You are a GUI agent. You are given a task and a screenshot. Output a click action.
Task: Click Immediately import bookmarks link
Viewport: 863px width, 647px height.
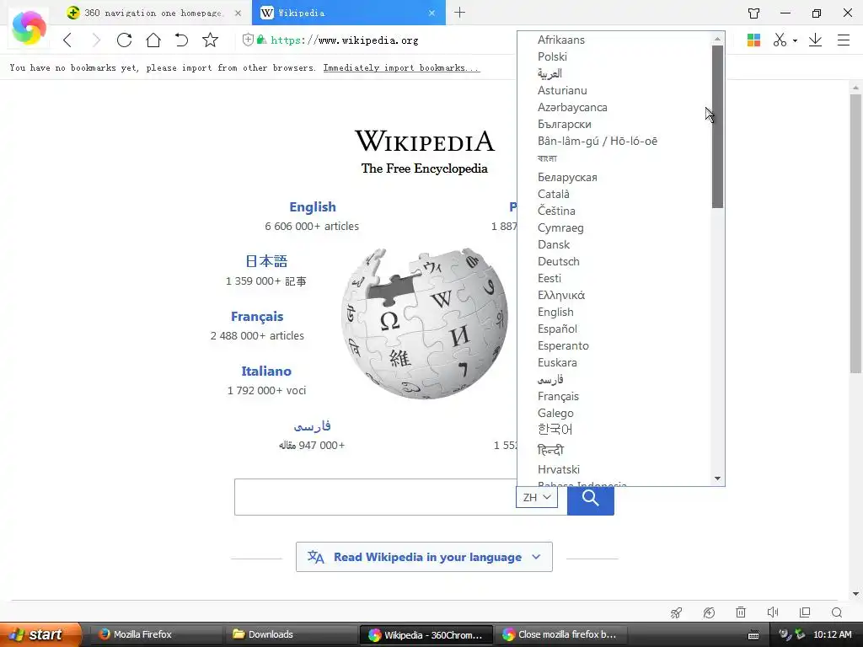pos(401,67)
